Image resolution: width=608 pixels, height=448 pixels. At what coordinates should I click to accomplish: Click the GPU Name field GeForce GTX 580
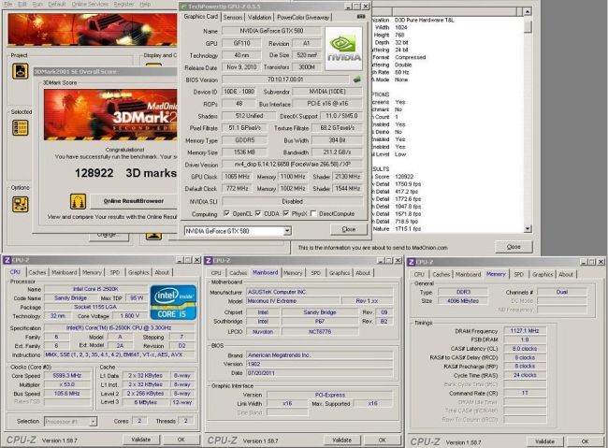271,31
